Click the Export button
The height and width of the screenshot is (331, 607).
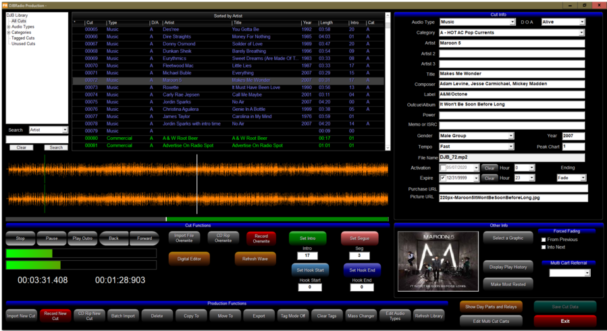click(259, 316)
